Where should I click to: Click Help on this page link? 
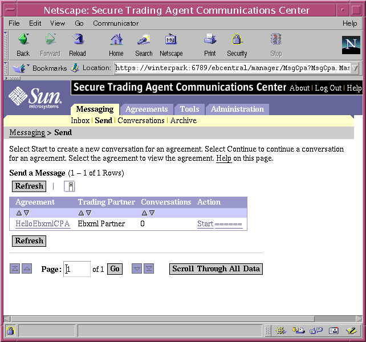223,158
